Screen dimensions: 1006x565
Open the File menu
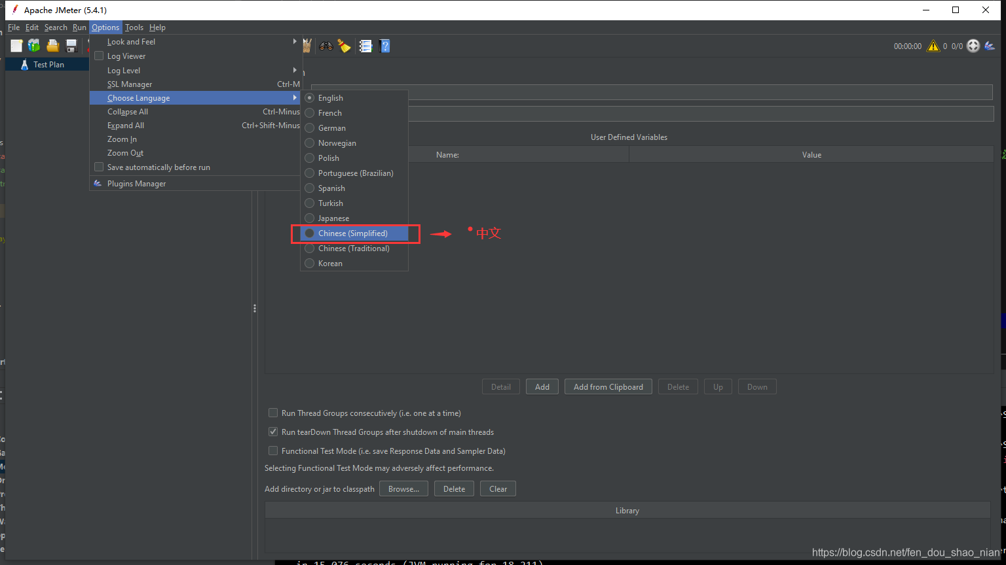[x=14, y=27]
